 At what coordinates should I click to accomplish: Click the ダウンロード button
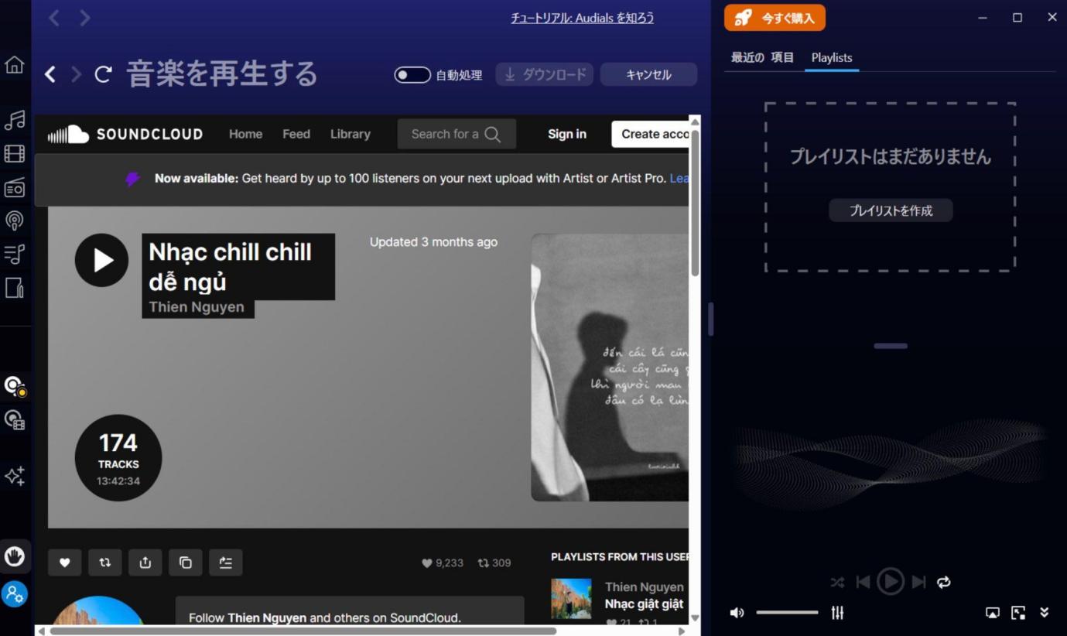(545, 74)
